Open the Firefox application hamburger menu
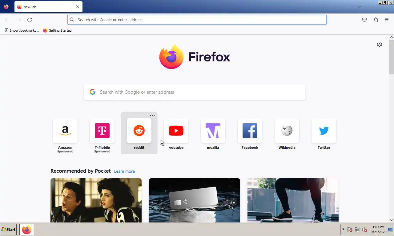The width and height of the screenshot is (394, 236). tap(387, 20)
